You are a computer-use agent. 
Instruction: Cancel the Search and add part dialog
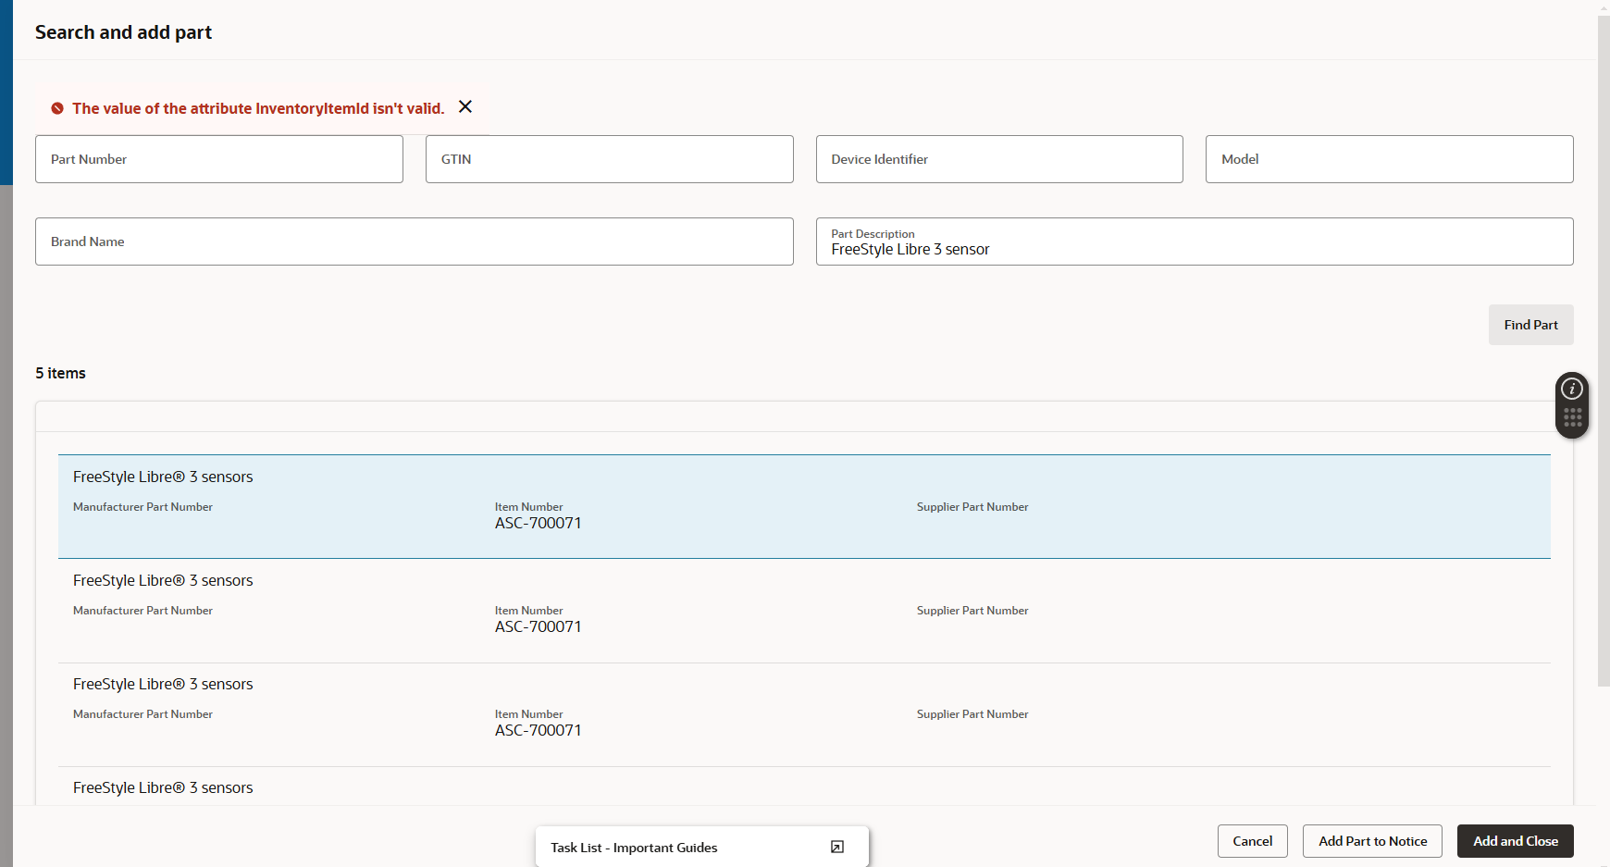coord(1252,840)
